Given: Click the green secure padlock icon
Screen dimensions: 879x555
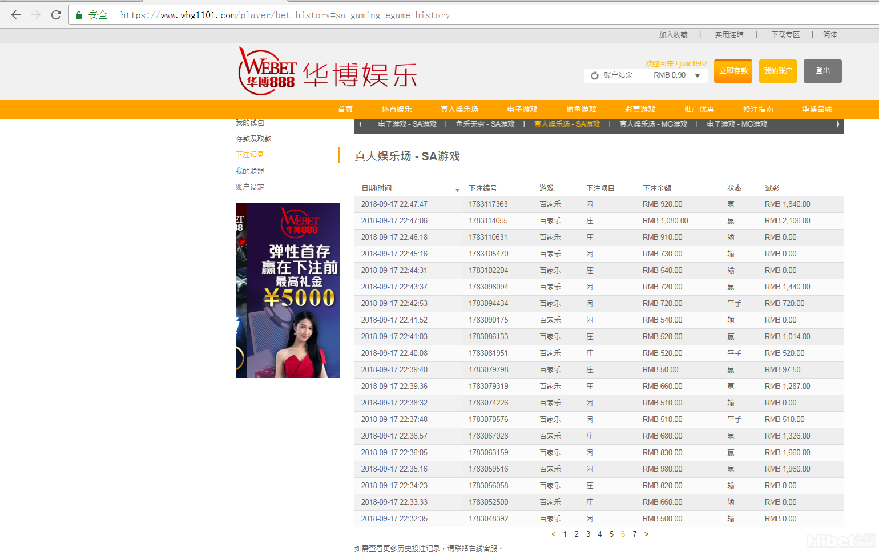Looking at the screenshot, I should (79, 15).
